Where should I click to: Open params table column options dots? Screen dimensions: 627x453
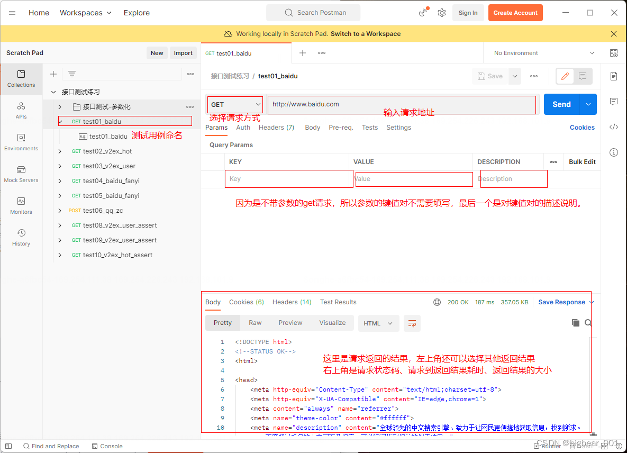(553, 162)
